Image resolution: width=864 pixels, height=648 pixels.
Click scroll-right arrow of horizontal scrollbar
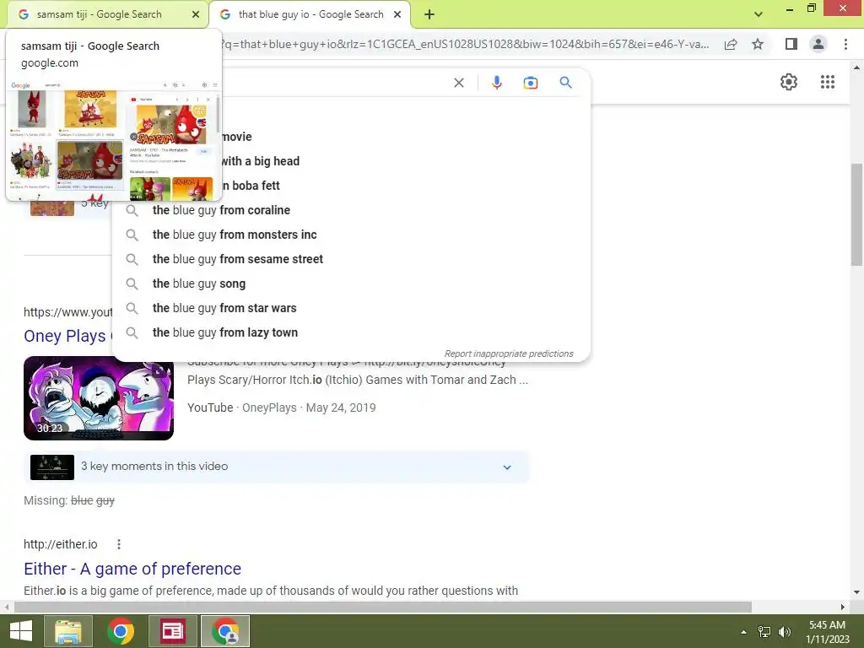[843, 607]
